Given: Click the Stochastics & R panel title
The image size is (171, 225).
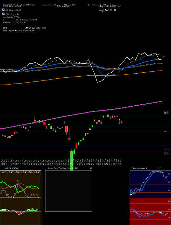Looking at the screenshot, I should (x=140, y=168).
